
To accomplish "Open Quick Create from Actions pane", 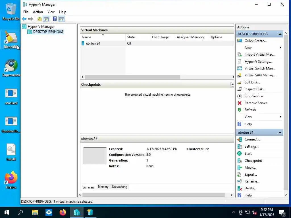I will click(x=255, y=41).
